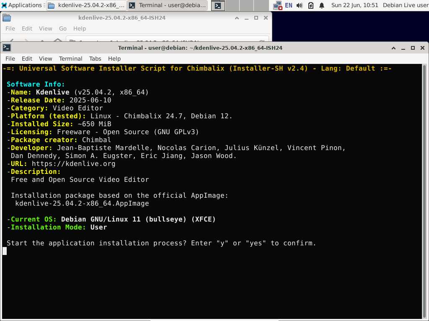Viewport: 429px width, 321px height.
Task: Click 'Freeware - Open Source (GNU GPLv3)' text
Action: [x=128, y=132]
